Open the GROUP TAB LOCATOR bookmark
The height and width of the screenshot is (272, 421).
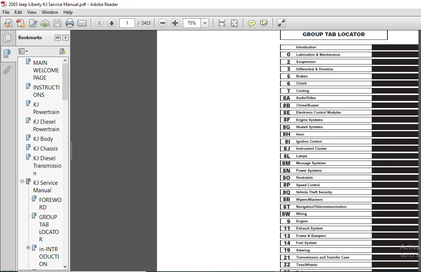49,228
